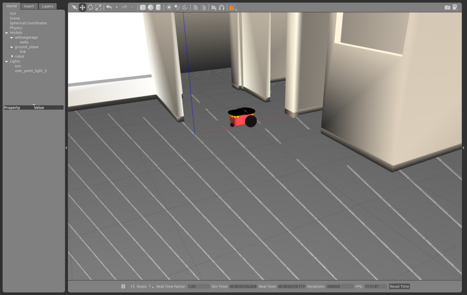Image resolution: width=467 pixels, height=295 pixels.
Task: Add a spot light
Action: (177, 7)
